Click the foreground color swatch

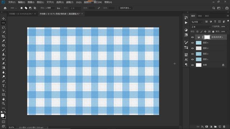click(3, 115)
